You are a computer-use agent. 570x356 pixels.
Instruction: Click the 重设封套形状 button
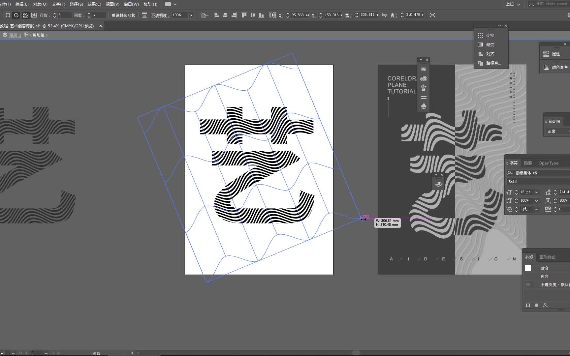coord(123,15)
